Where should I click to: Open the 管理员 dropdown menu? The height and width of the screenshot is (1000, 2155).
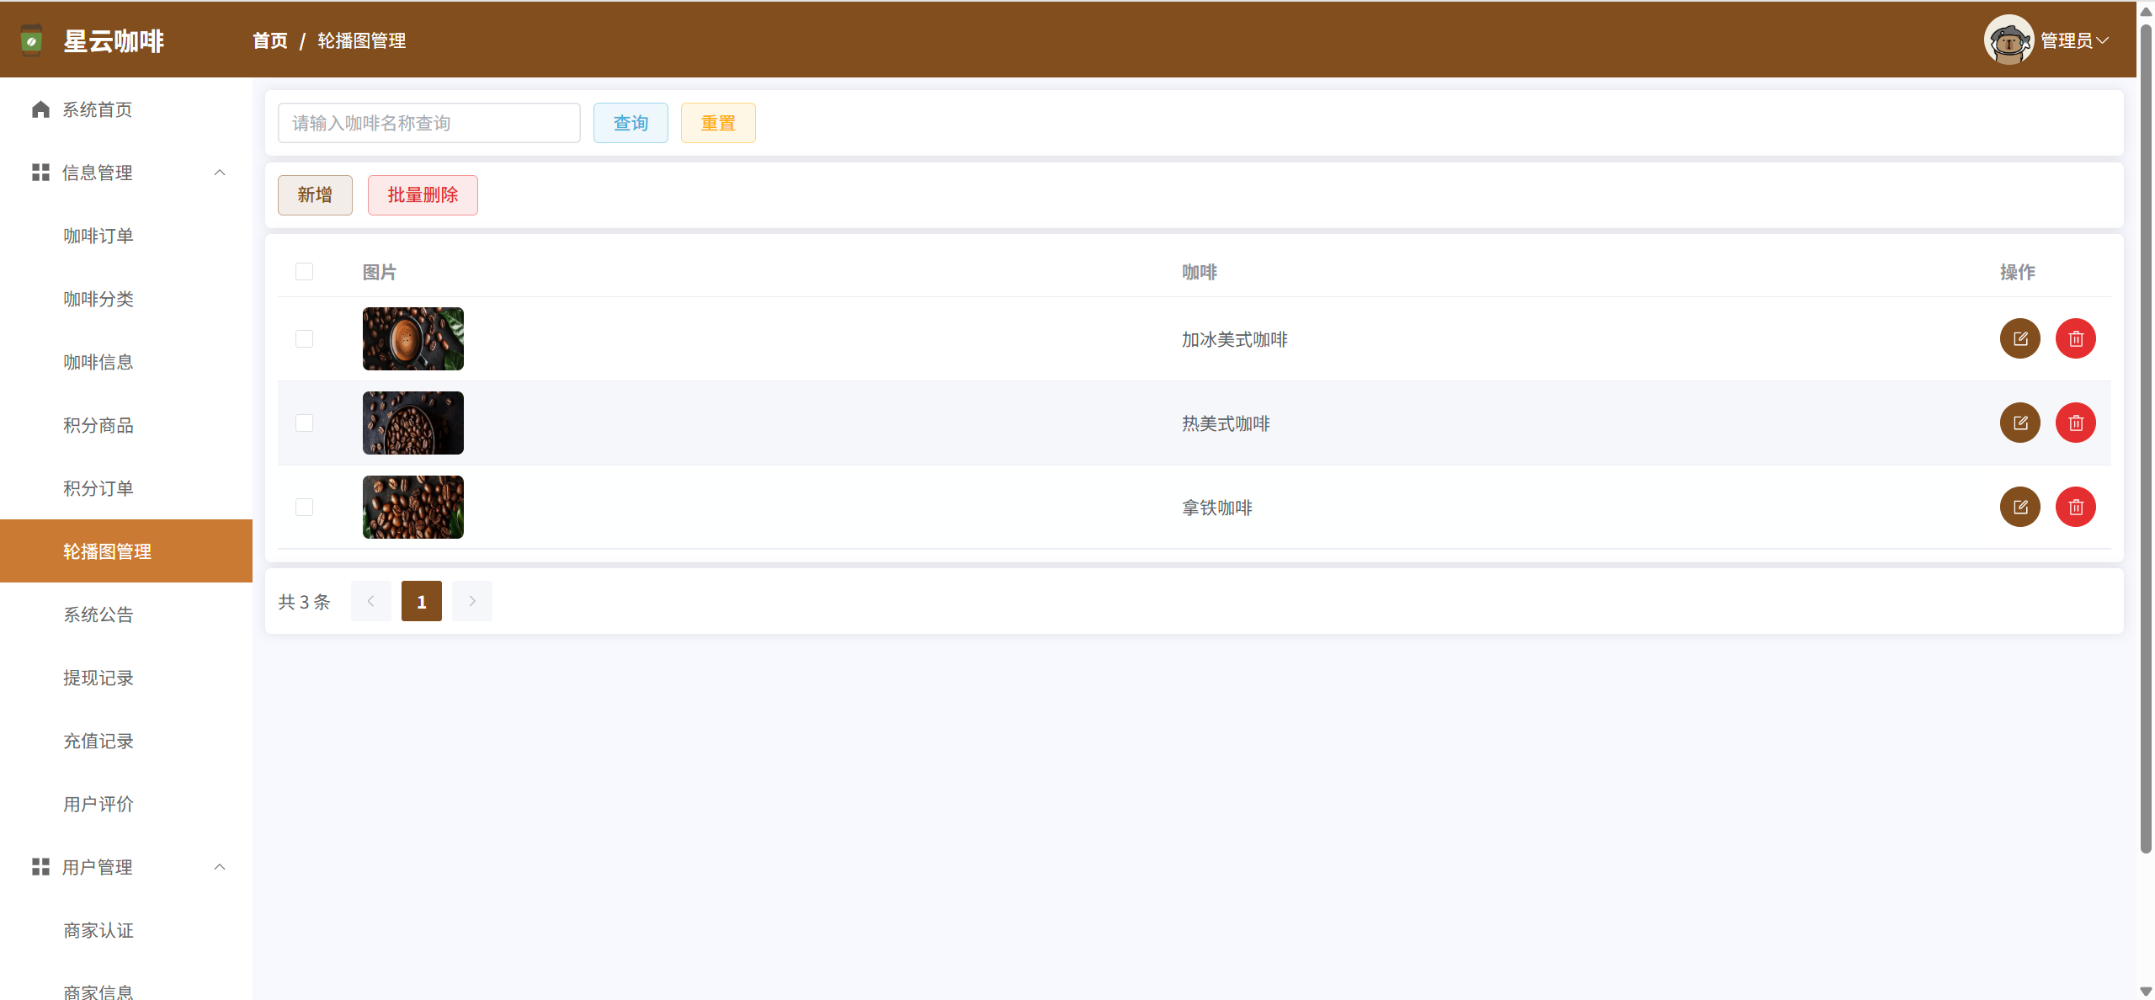pos(2073,40)
